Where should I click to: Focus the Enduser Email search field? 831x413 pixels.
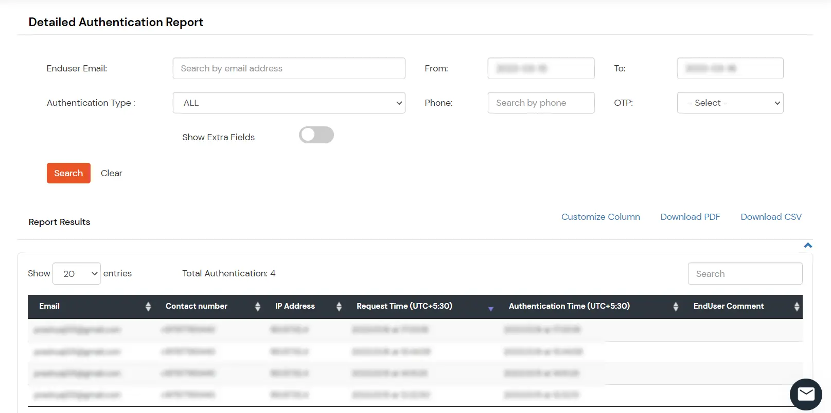289,68
